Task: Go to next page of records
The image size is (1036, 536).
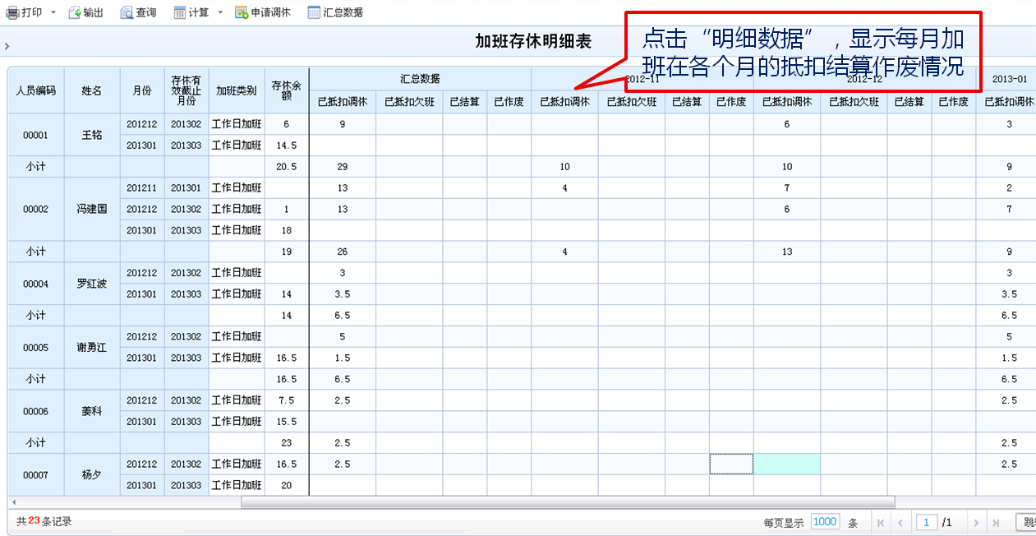Action: coord(976,522)
